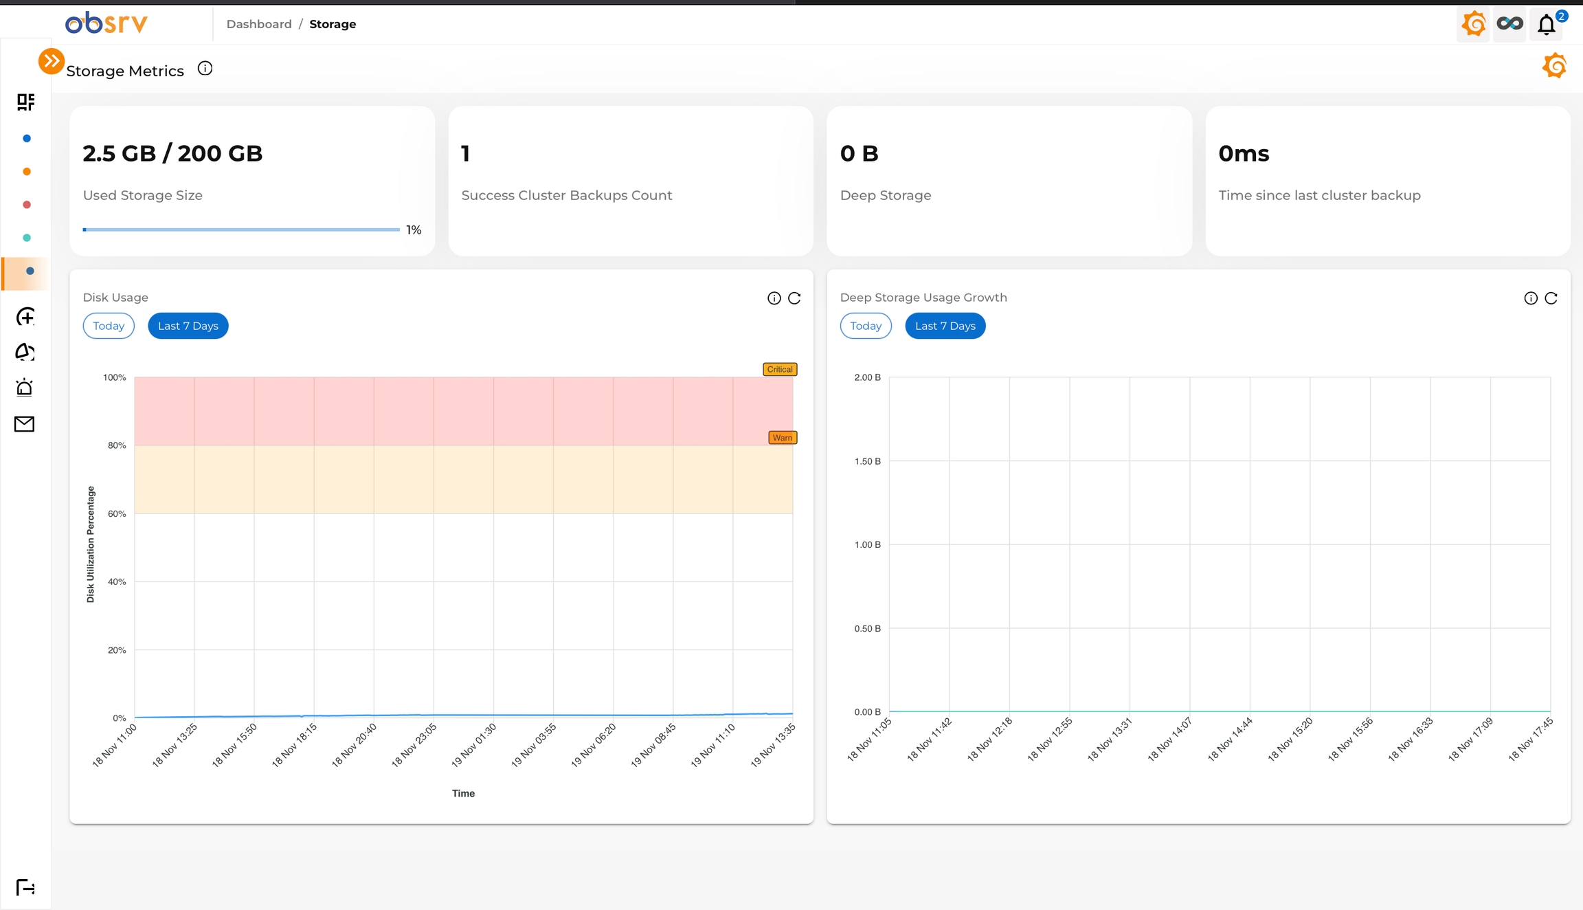Screen dimensions: 1583x910
Task: Open the mail envelope icon in sidebar
Action: (25, 424)
